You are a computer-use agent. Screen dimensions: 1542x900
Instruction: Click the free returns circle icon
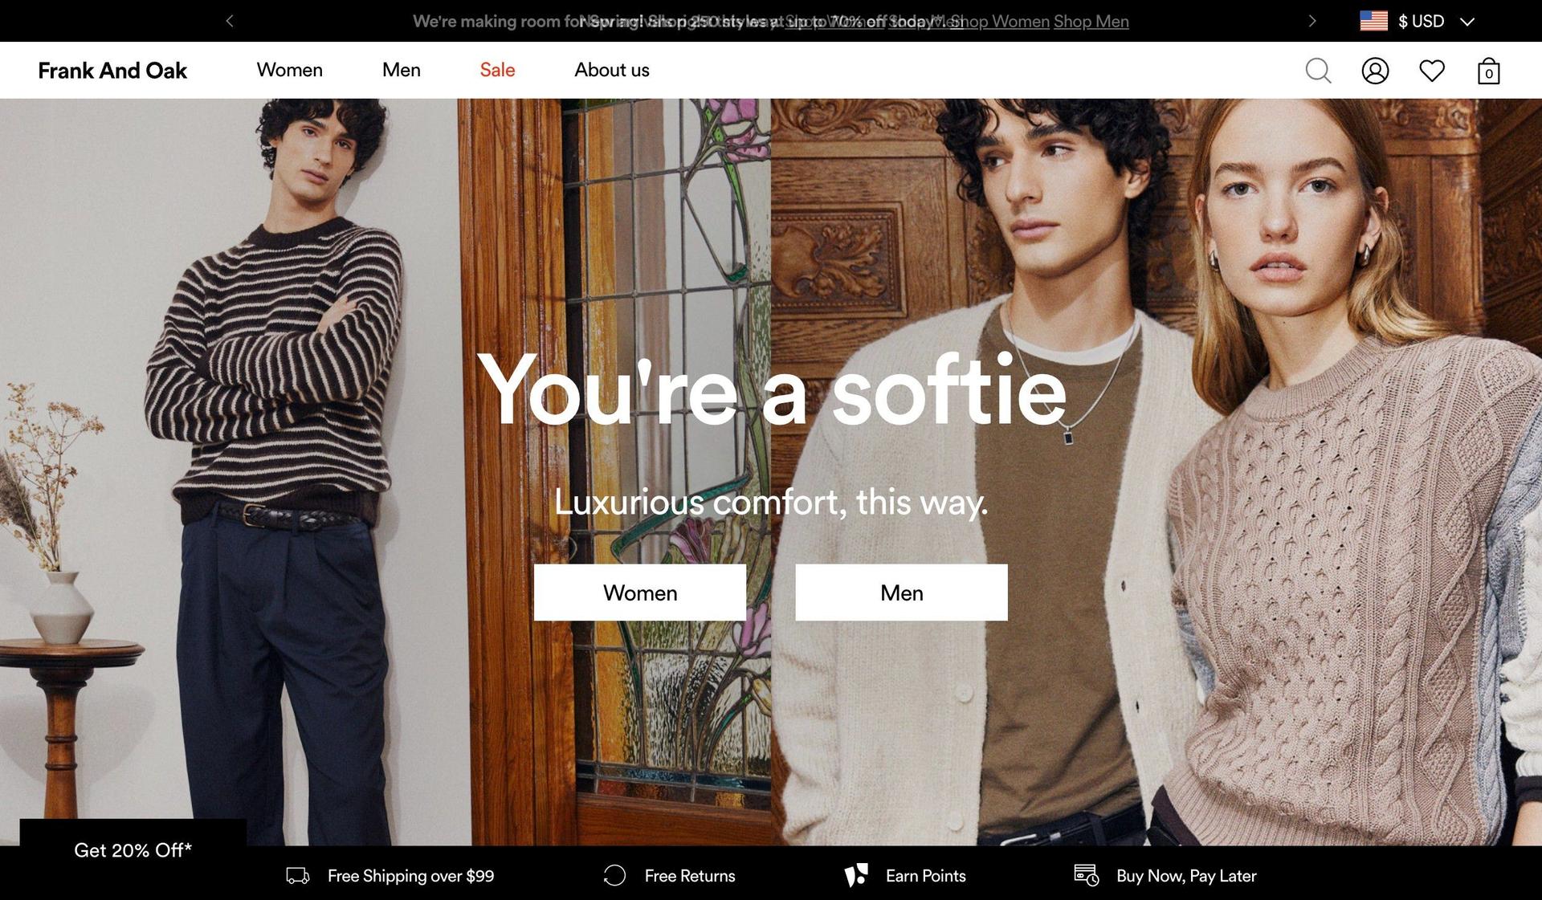point(613,875)
